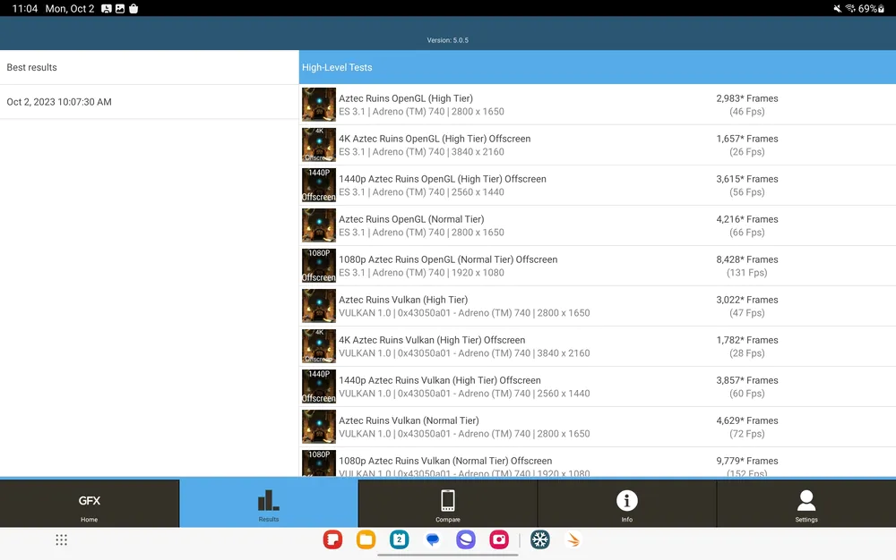
Task: Click the (60 Fps) value
Action: click(x=747, y=394)
